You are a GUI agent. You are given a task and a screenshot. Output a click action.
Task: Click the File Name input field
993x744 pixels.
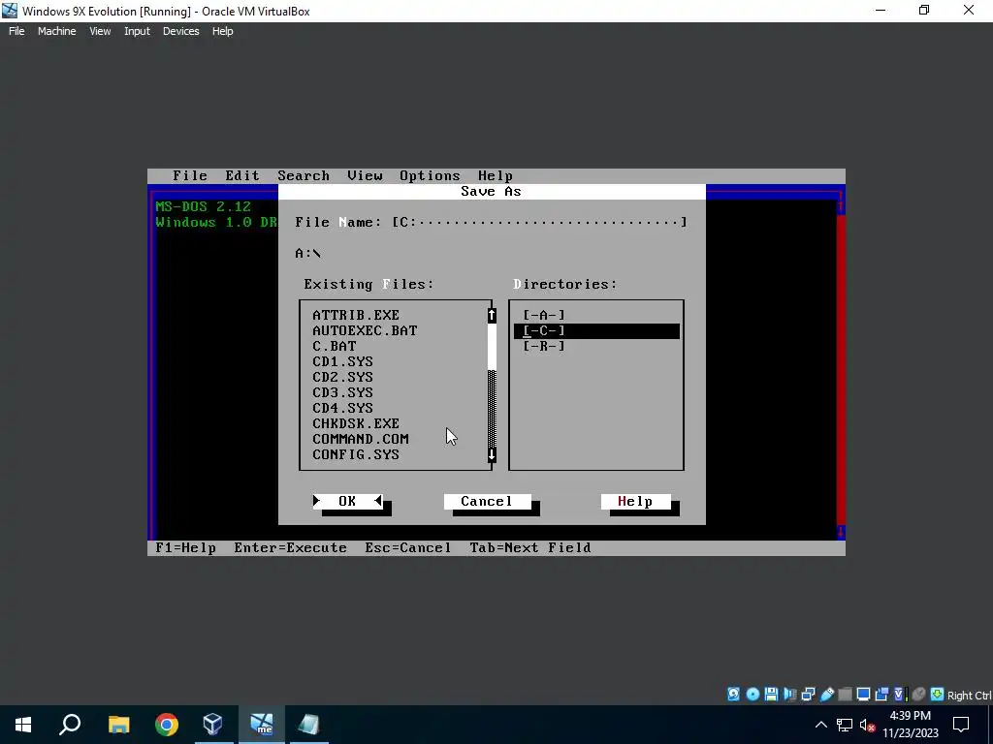click(x=539, y=222)
